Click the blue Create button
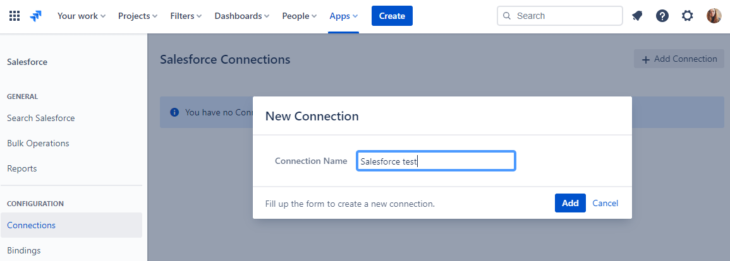This screenshot has height=261, width=730. (392, 16)
